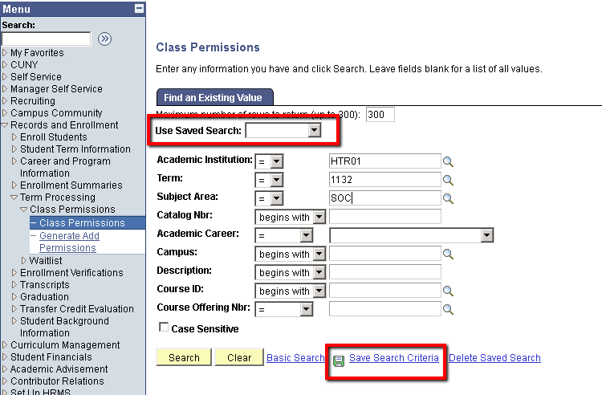Image resolution: width=602 pixels, height=395 pixels.
Task: Open Course Offering Nbr lookup magnifier
Action: (x=448, y=309)
